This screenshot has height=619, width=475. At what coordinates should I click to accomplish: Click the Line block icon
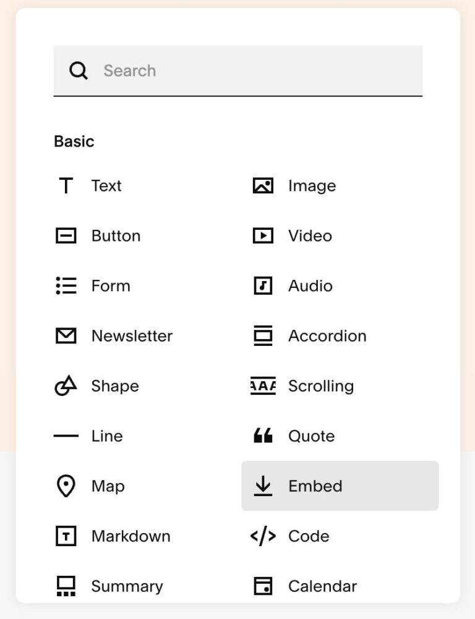click(x=66, y=436)
